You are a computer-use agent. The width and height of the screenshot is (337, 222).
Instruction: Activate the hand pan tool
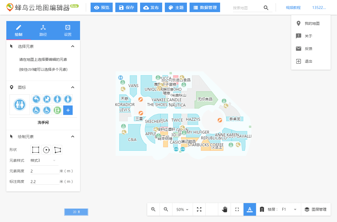point(225,209)
